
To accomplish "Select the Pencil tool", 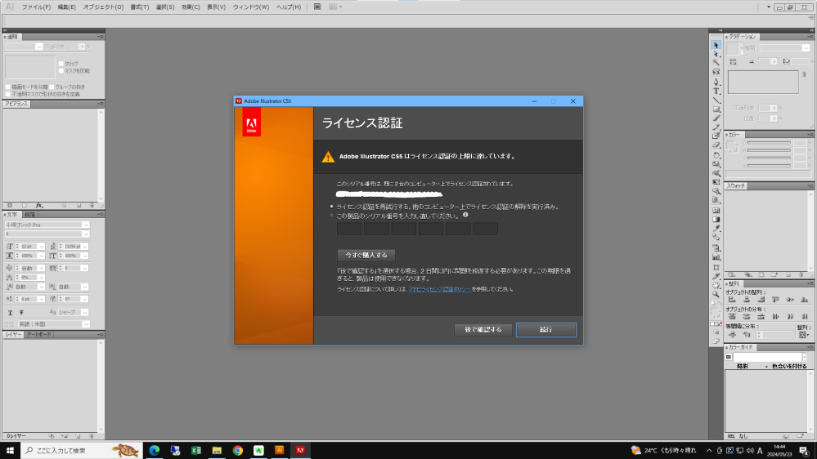I will coord(716,127).
